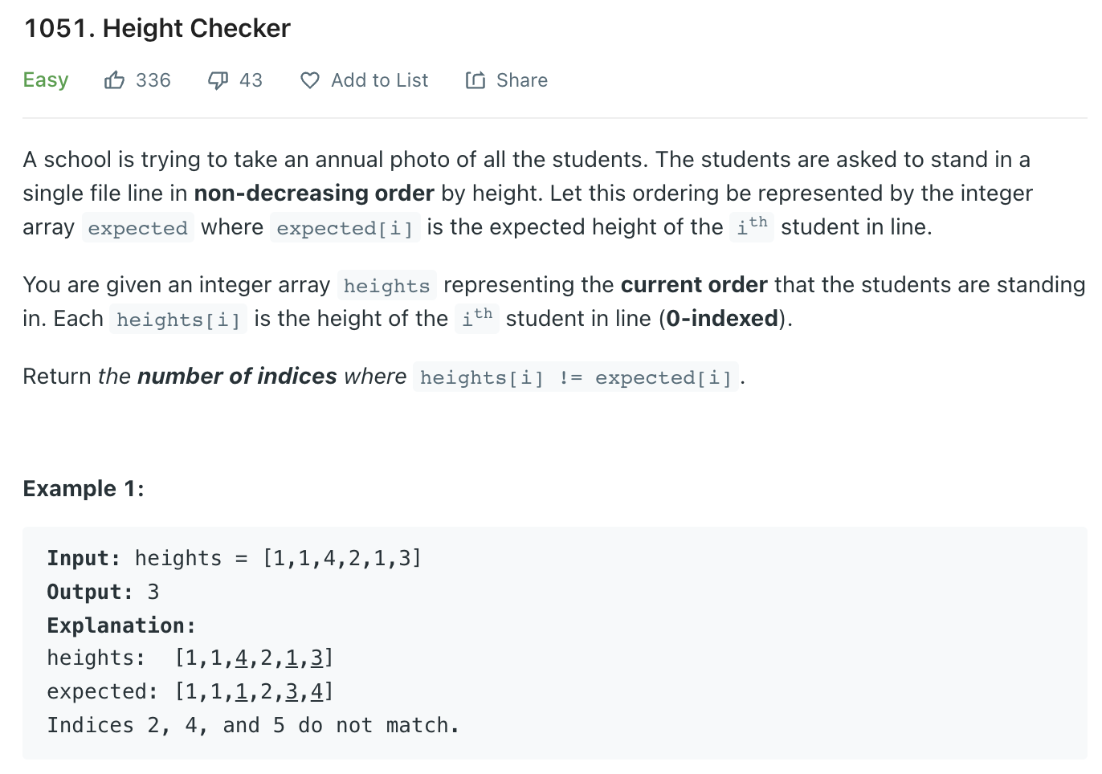This screenshot has width=1102, height=774.
Task: Click the thumbs-down dislike icon
Action: click(218, 79)
